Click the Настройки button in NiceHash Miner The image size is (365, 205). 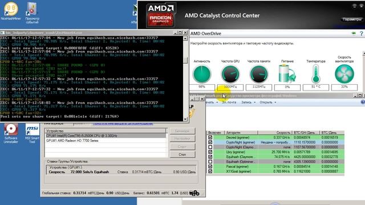coord(182,138)
